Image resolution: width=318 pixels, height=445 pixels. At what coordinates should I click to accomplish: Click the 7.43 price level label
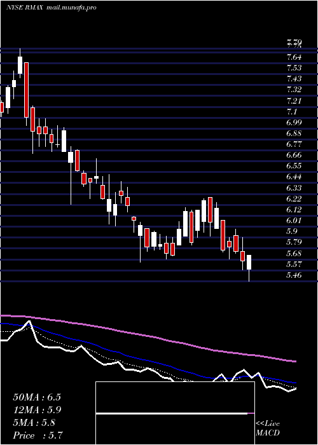[x=294, y=79]
